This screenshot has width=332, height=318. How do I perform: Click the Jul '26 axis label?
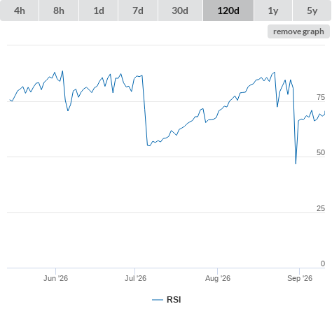(135, 278)
